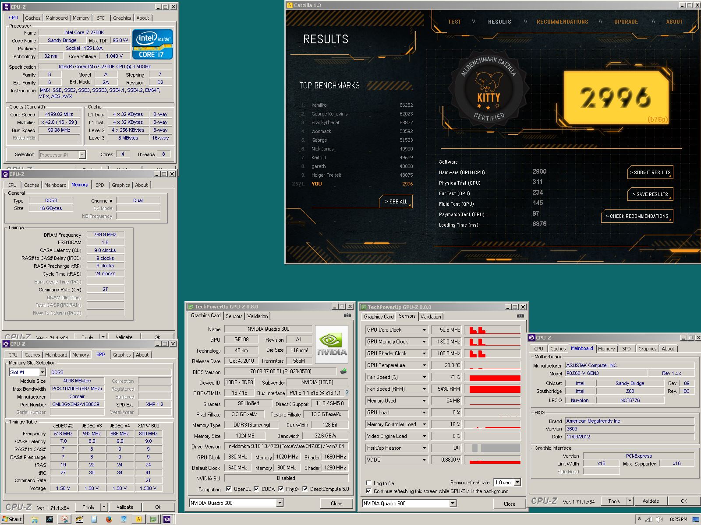Uncheck Continue refreshing in background checkbox
Viewport: 701px width, 525px height.
tap(368, 491)
